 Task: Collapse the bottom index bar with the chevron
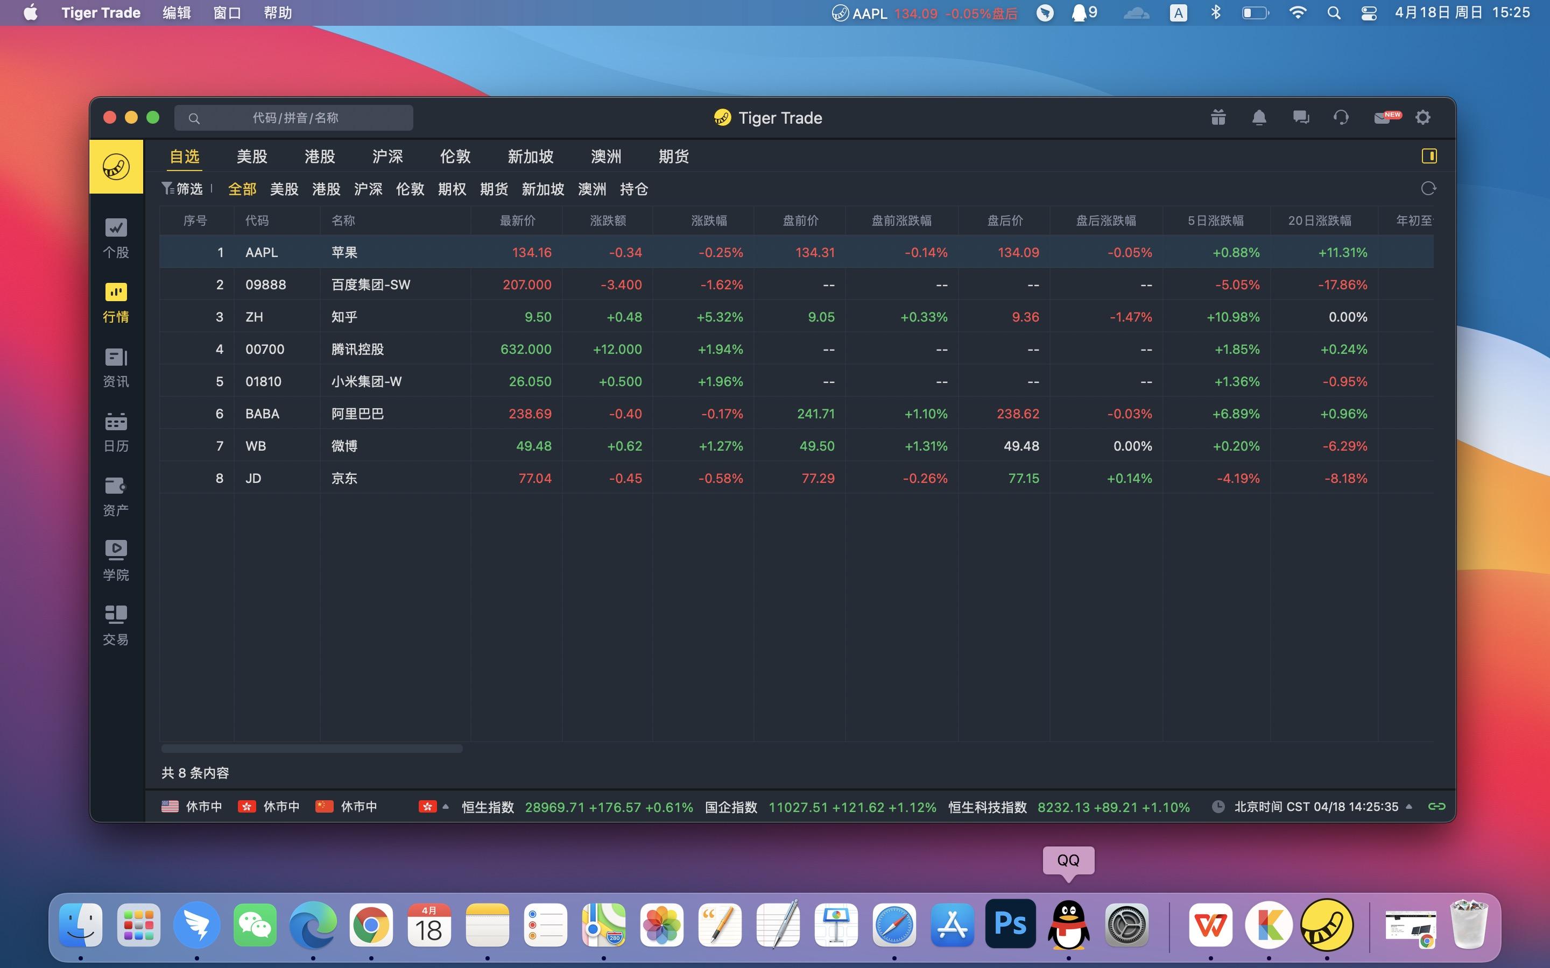click(1408, 807)
